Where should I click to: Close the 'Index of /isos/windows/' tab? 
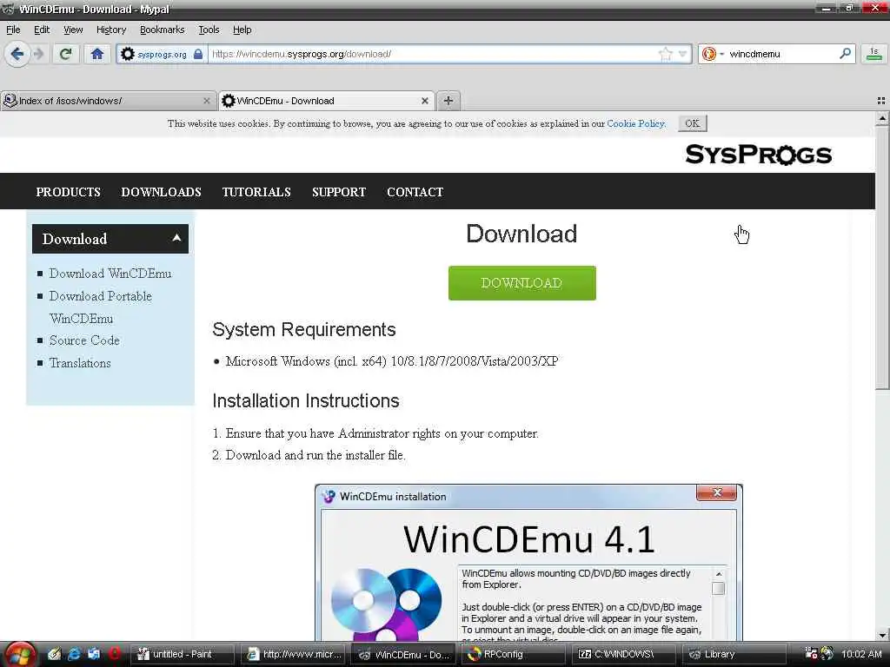(x=207, y=101)
